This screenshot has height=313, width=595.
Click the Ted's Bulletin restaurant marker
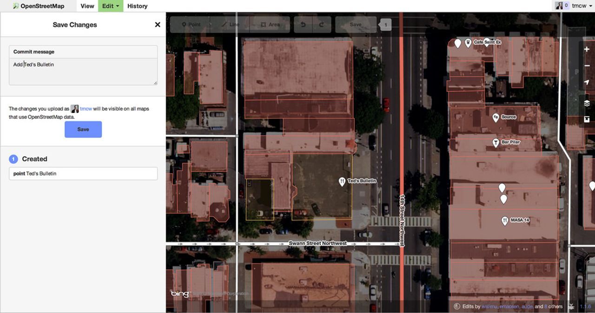click(342, 181)
